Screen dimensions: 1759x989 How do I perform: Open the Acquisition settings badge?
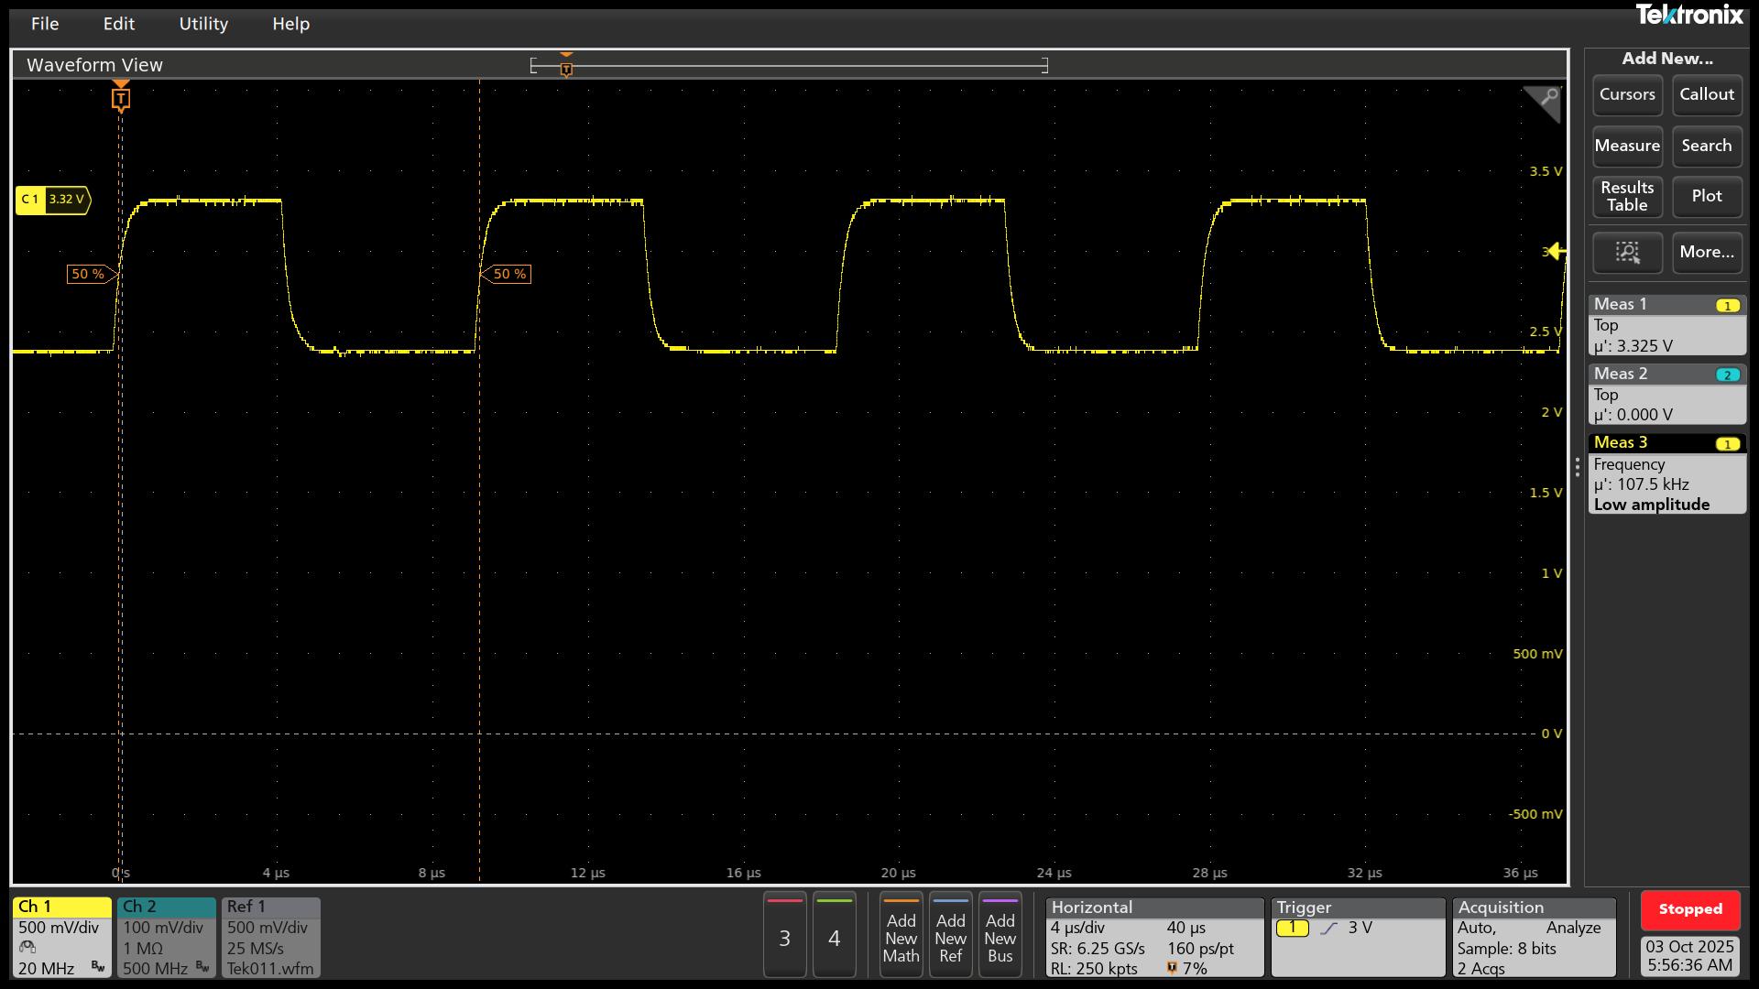tap(1535, 938)
